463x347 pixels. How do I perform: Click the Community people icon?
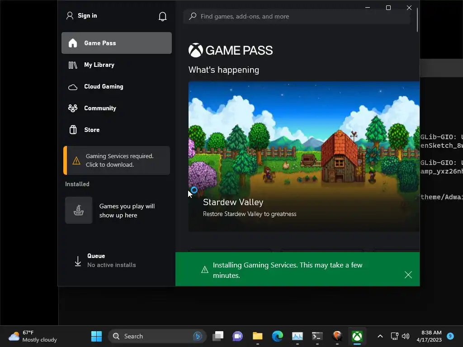73,108
